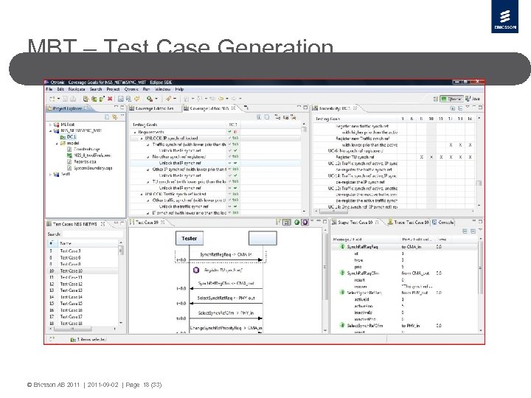
Task: Toggle checkmark for 'No other synch ref registered' row
Action: tap(230, 157)
